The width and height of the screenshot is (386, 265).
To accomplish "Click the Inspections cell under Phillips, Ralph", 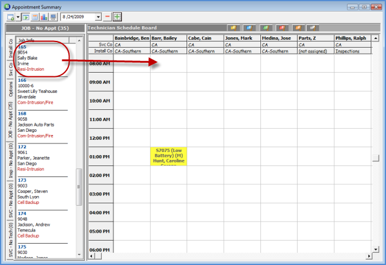I will tap(353, 51).
